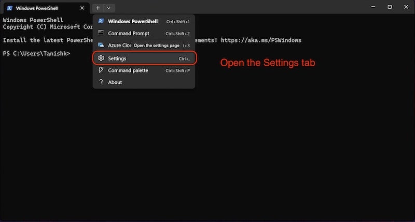Follow the aka.ms/PSWindows link

[x=261, y=40]
